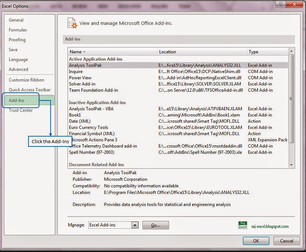Click the Raj Excel logo icon
The image size is (306, 252).
[242, 225]
